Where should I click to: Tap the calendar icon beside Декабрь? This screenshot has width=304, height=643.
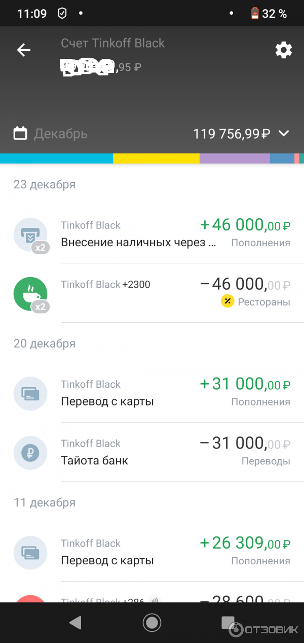pos(20,133)
